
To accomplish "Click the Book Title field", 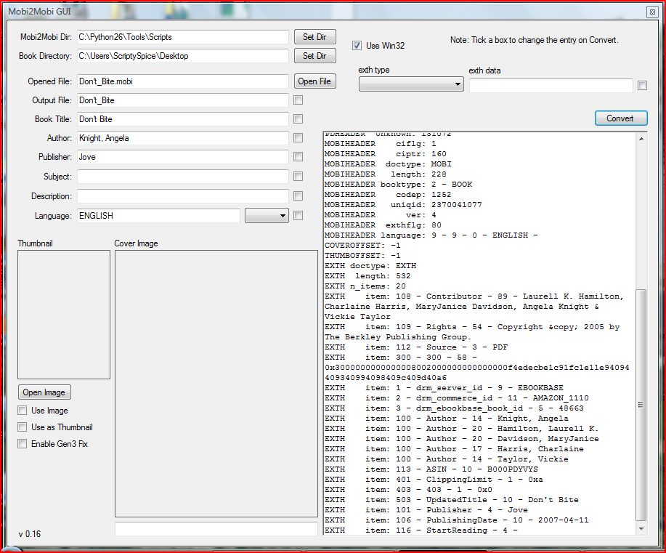I will [x=182, y=119].
